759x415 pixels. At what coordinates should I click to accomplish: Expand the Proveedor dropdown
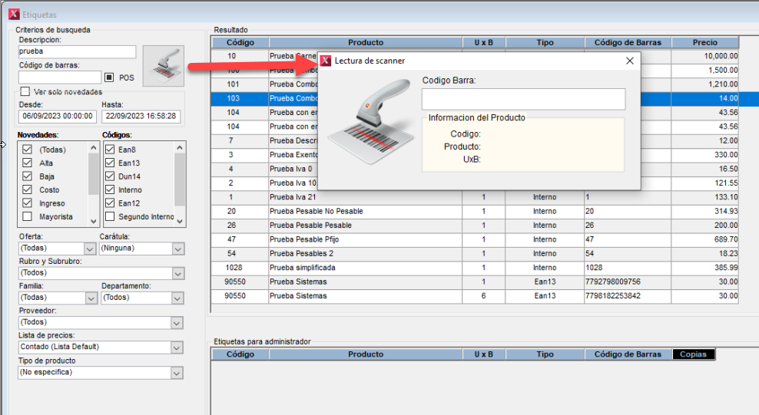click(177, 323)
